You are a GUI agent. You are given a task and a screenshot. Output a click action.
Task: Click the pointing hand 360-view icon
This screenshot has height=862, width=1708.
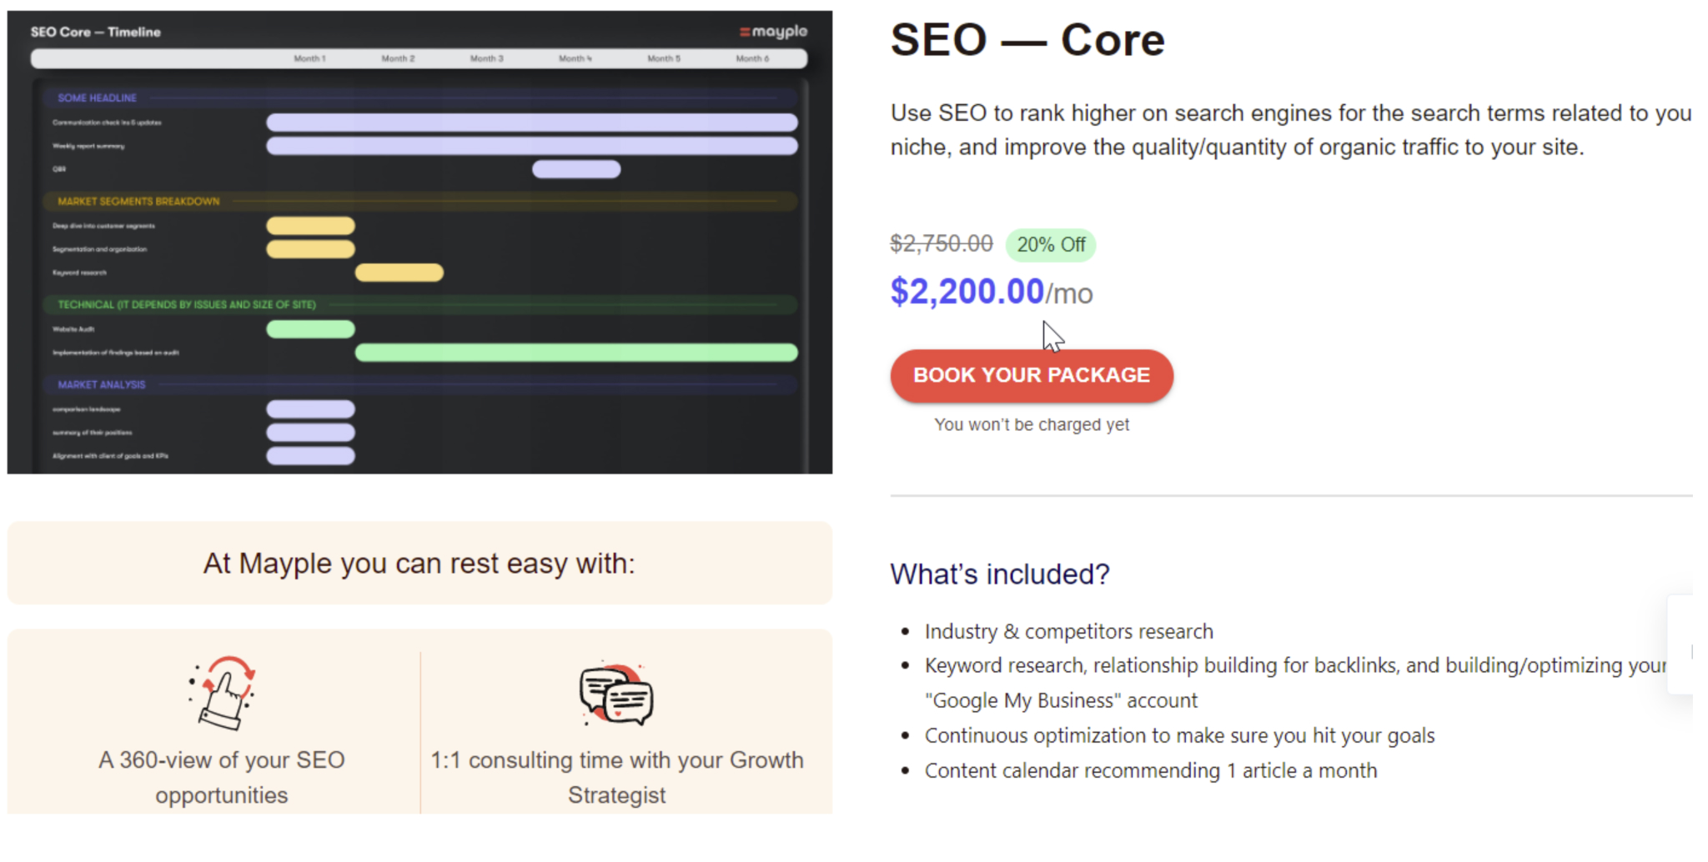click(x=222, y=693)
